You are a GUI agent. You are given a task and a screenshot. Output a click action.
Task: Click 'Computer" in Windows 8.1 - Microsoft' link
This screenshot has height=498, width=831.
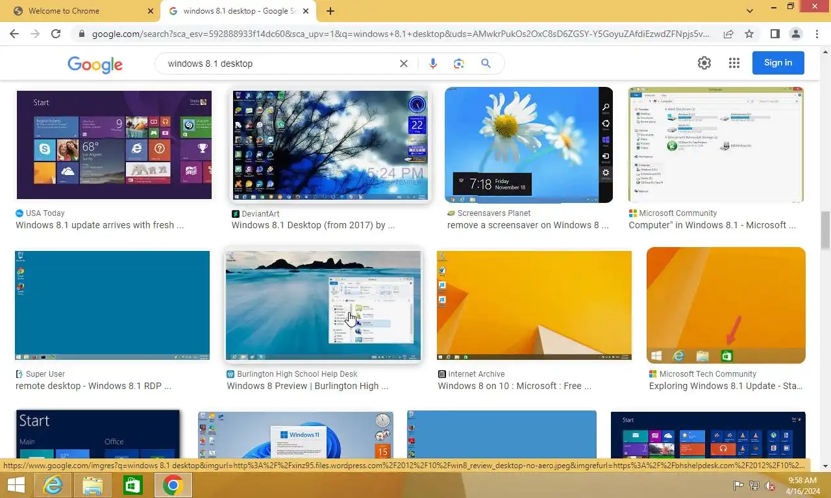tap(712, 225)
